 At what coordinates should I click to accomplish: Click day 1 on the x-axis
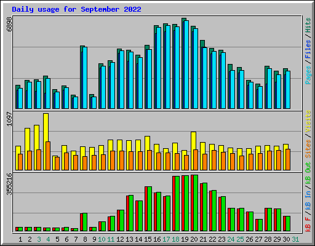coord(20,239)
